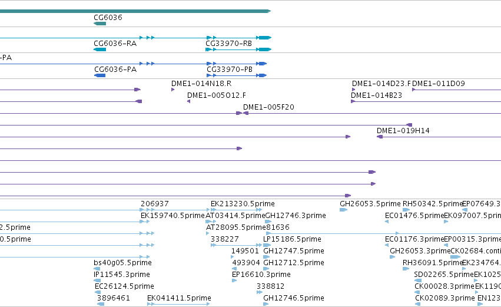Click the DME1-014D23.F label
The width and height of the screenshot is (501, 307).
[x=381, y=84]
